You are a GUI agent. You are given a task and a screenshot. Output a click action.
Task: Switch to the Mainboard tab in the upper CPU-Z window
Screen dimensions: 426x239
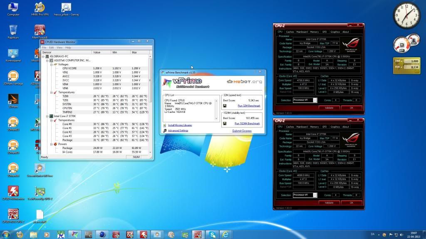click(x=302, y=32)
